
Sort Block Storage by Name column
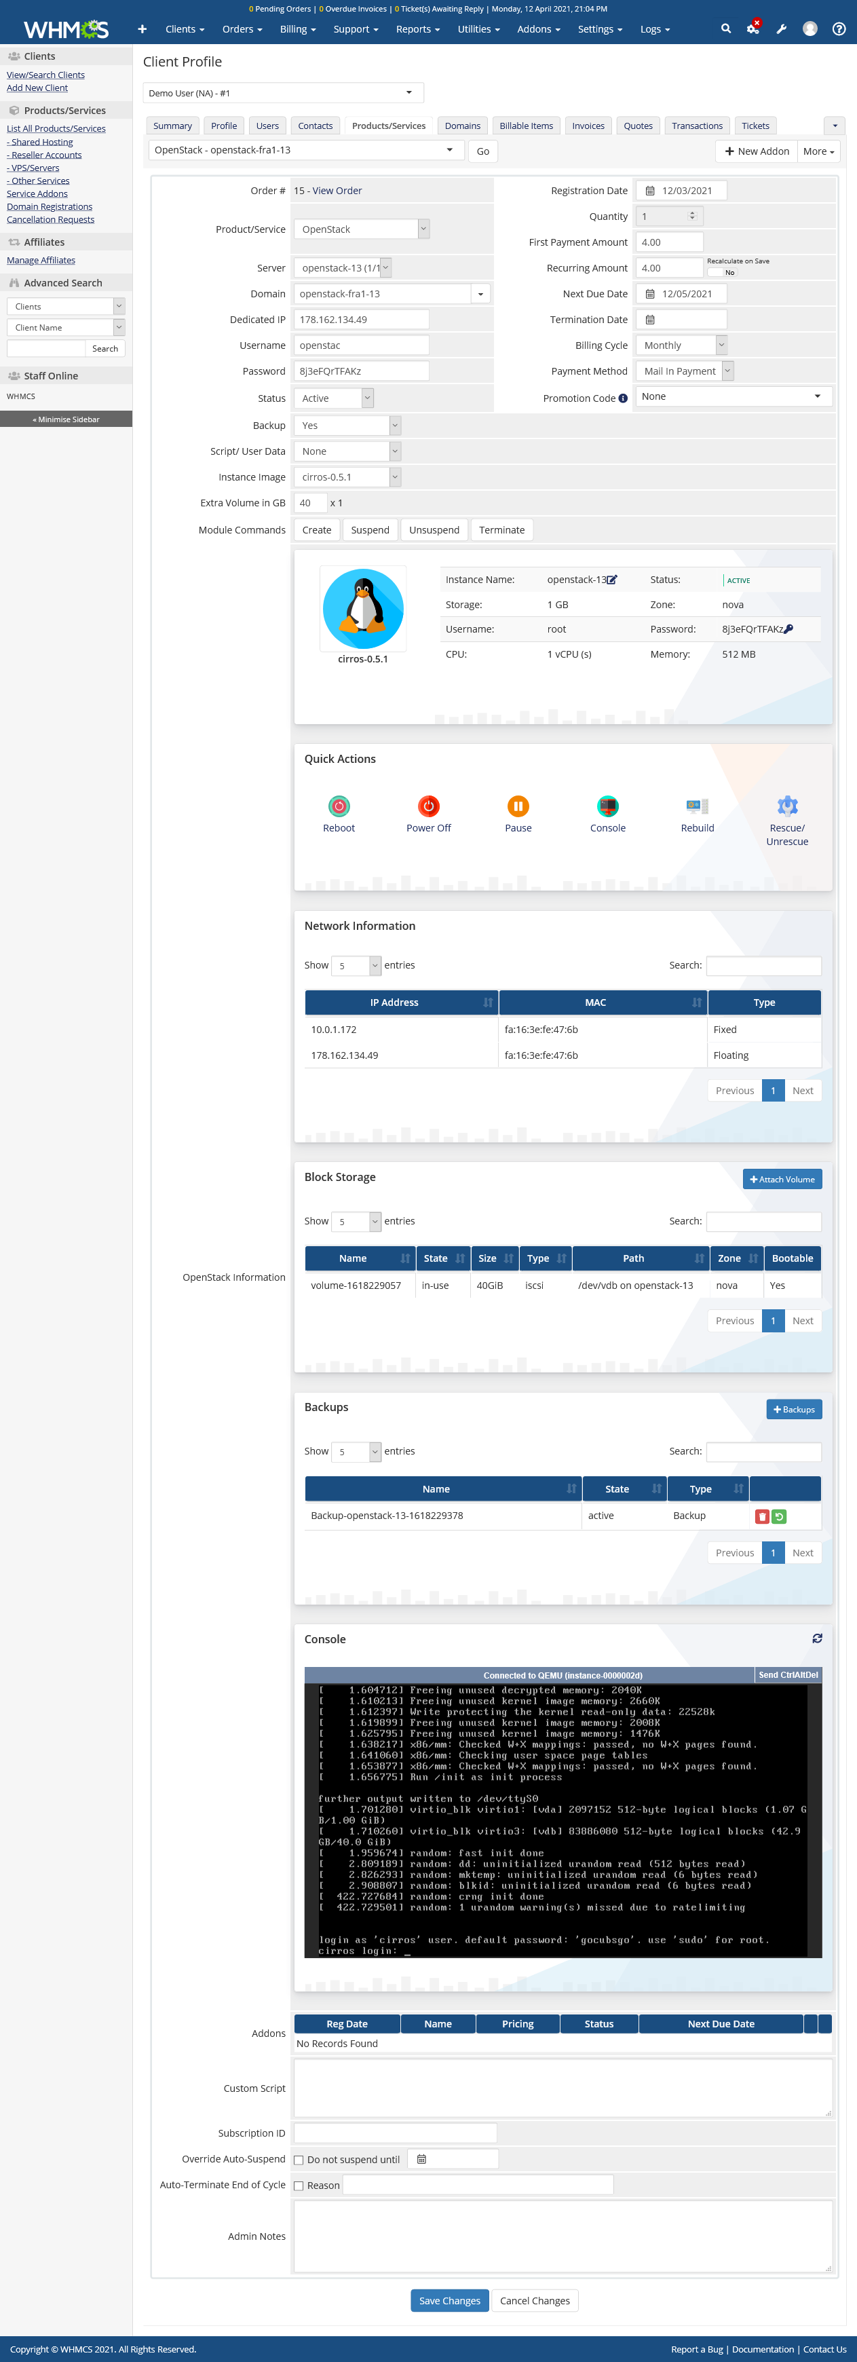(360, 1258)
